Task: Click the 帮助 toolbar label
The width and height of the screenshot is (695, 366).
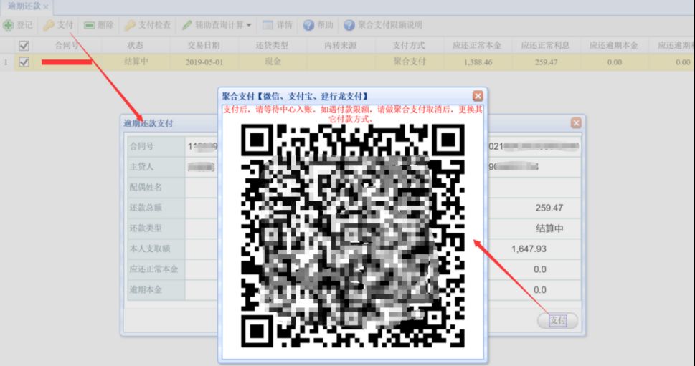Action: (x=325, y=25)
